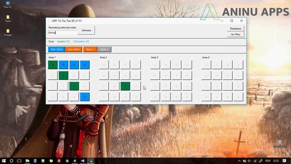The width and height of the screenshot is (291, 164).
Task: Click first cell in Area 4 top row
Action: pos(206,65)
